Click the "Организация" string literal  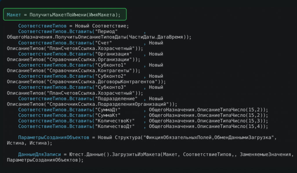(113, 54)
